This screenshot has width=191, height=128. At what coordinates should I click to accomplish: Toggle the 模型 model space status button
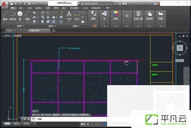click(x=83, y=124)
